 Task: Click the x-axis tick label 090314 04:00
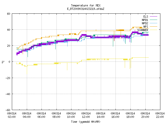point(27,115)
